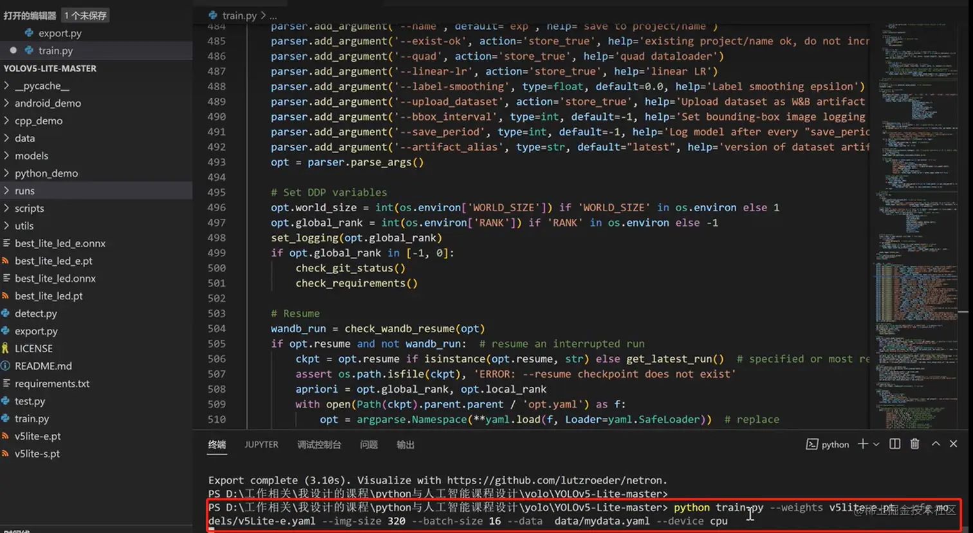Click the unsaved dot beside train.py in open editors

(x=13, y=50)
